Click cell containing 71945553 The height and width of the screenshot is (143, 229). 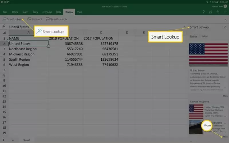tap(66, 65)
